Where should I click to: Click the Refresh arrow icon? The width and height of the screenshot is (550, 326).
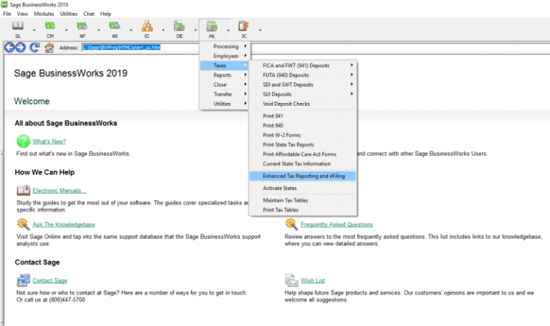pyautogui.click(x=34, y=47)
